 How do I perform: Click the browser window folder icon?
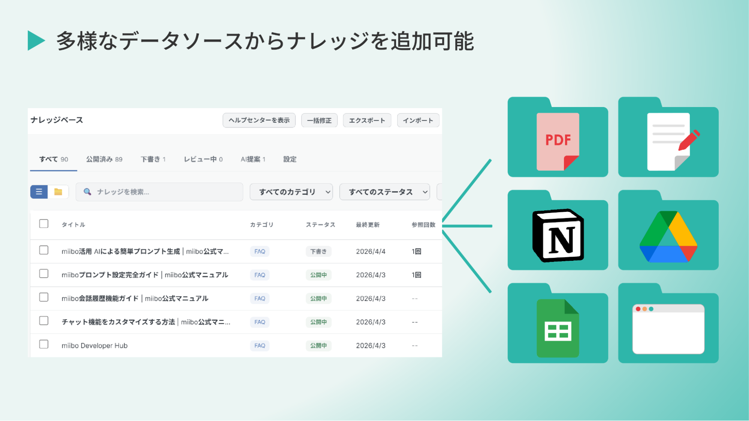668,329
